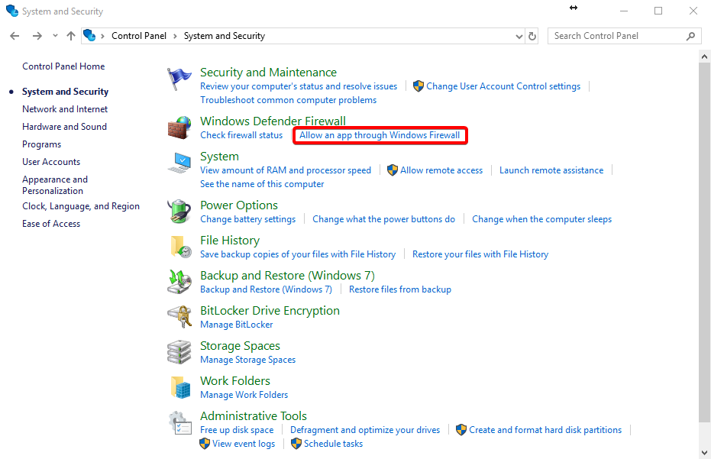This screenshot has height=459, width=711.
Task: Open the System computer monitor icon
Action: [179, 163]
